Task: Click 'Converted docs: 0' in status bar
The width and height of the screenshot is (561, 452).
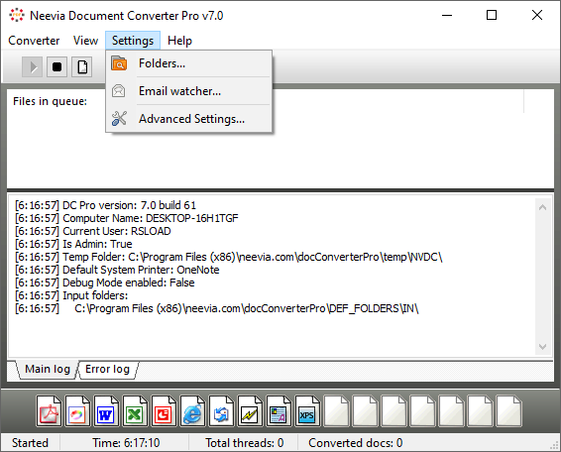Action: pos(355,443)
